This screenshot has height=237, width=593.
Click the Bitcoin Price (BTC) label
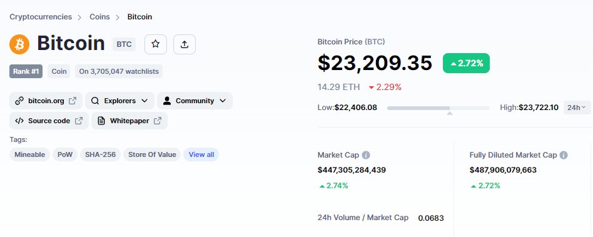[x=352, y=41]
